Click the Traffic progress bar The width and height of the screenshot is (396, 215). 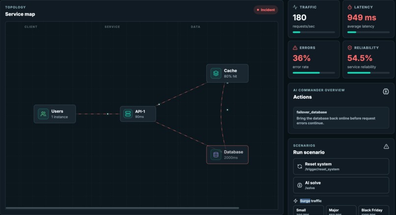coord(313,32)
